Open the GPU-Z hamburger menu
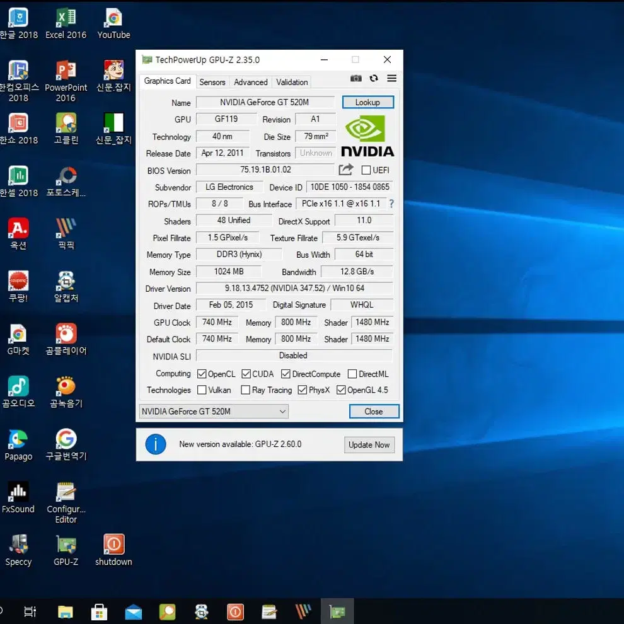624x624 pixels. pos(391,78)
